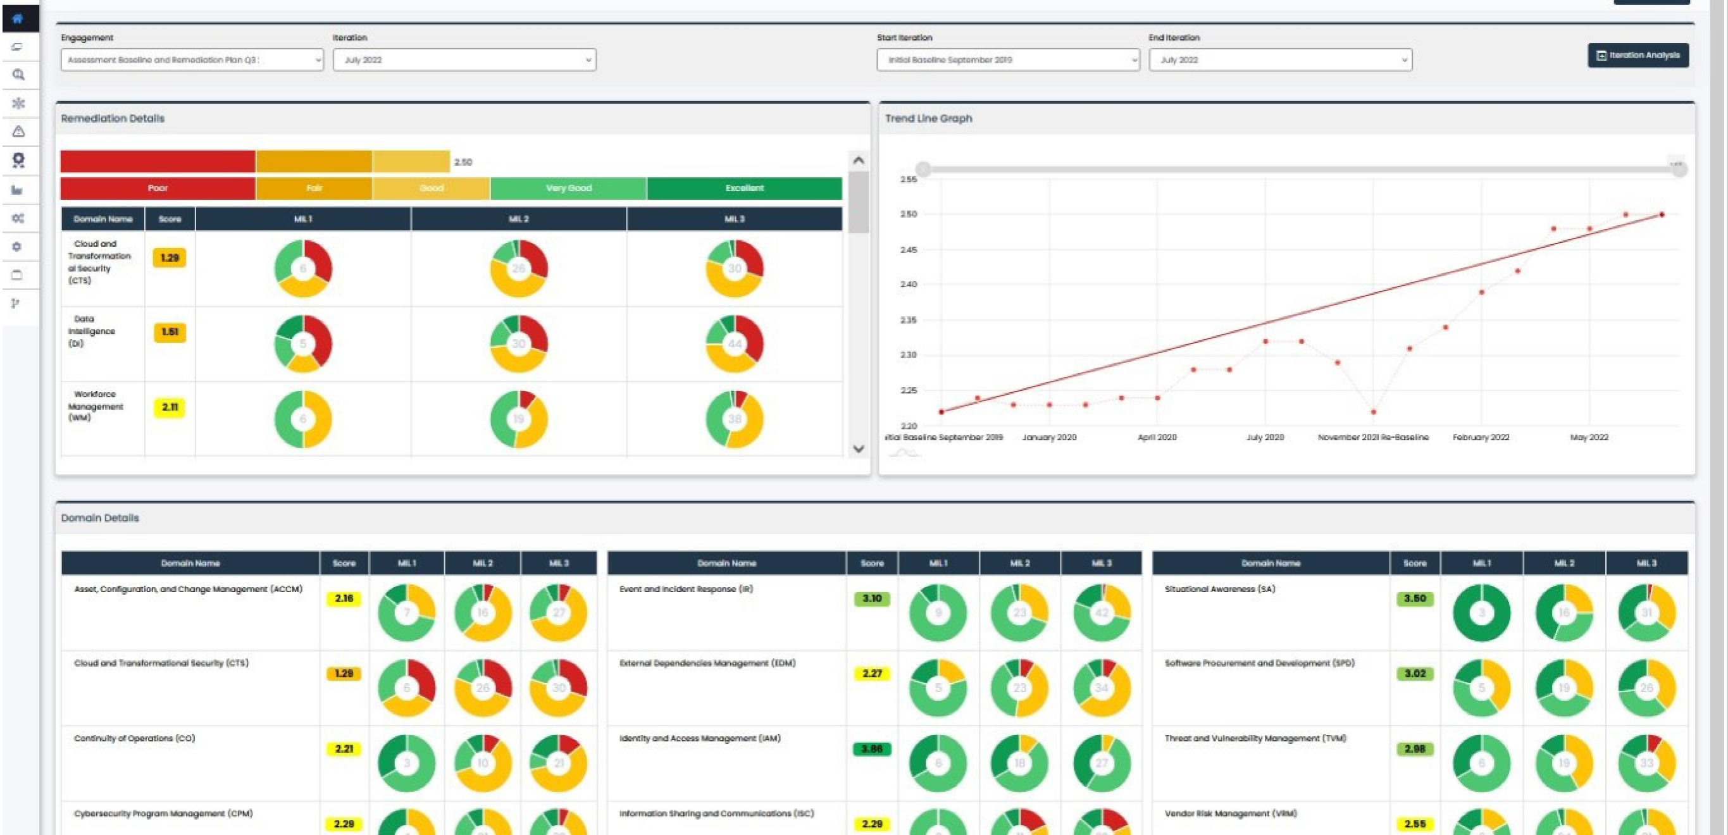Open the End Iteration dropdown

tap(1280, 59)
